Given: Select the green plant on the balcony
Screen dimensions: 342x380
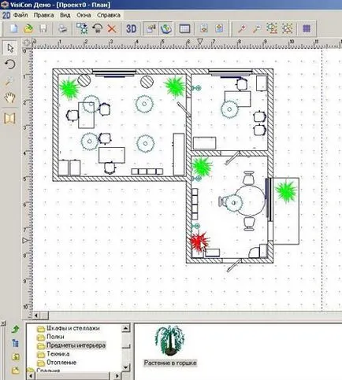Looking at the screenshot, I should (286, 192).
